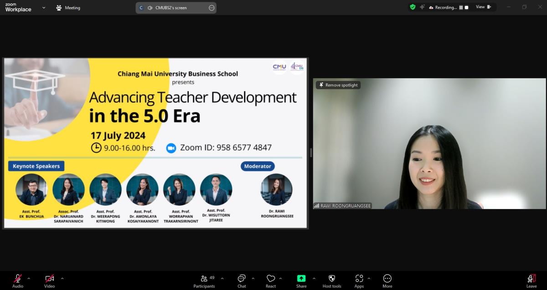Screen dimensions: 547x290
Task: Click the Leave meeting button
Action: (x=532, y=281)
